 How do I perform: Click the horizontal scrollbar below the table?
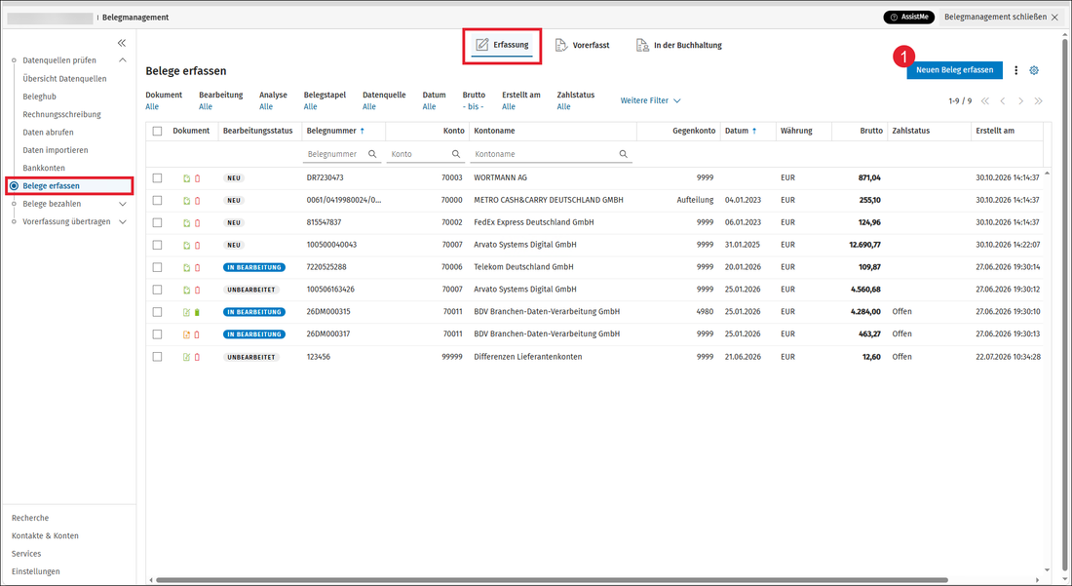click(551, 580)
